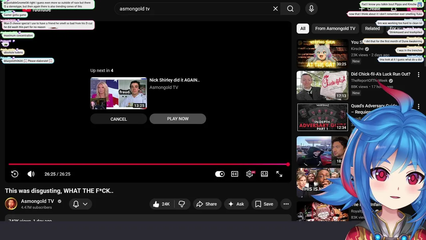Switch to theater mode icon
Viewport: 426px width, 240px height.
click(x=264, y=174)
